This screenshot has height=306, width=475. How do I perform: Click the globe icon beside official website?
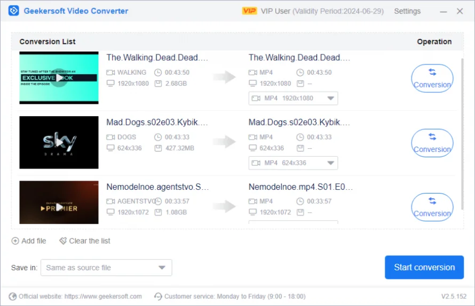pos(12,296)
